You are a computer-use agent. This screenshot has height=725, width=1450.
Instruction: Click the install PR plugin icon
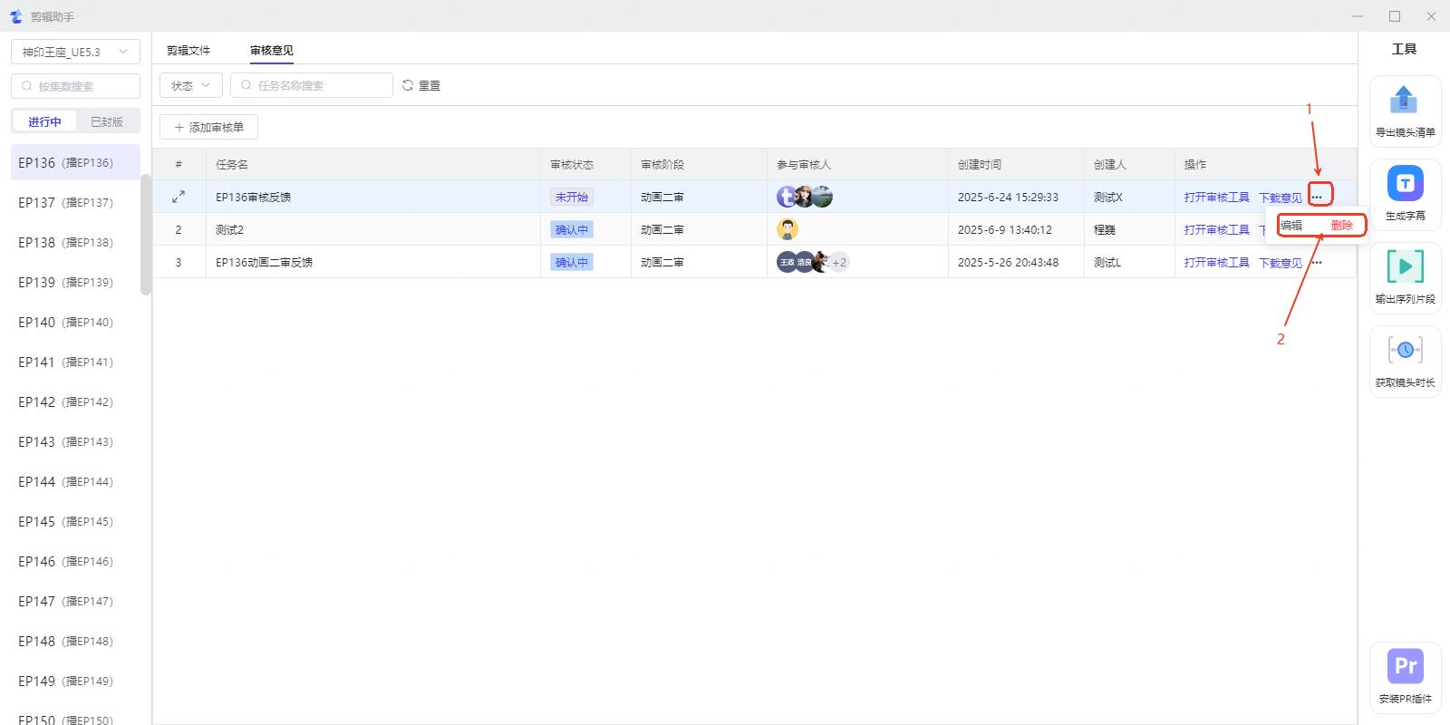(x=1405, y=667)
